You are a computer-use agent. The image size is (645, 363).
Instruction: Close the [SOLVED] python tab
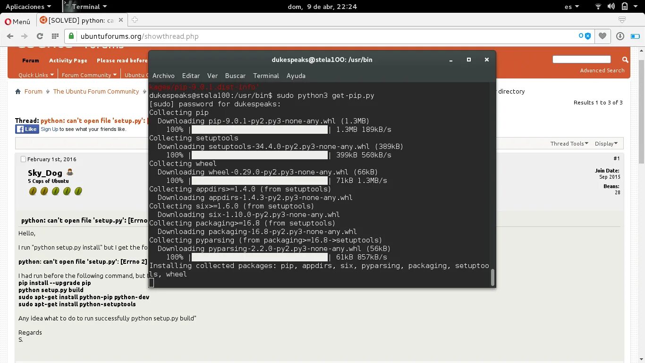[x=121, y=20]
